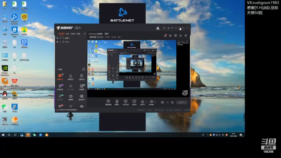
Task: Switch to the third scene tab
Action: pos(73,34)
